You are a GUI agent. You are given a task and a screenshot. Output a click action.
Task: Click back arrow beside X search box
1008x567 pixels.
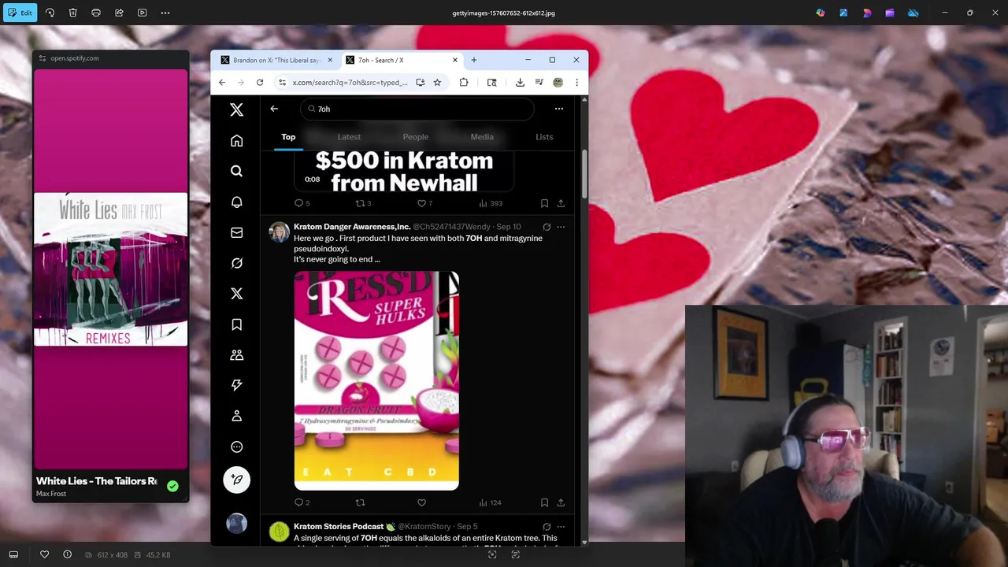pos(274,109)
